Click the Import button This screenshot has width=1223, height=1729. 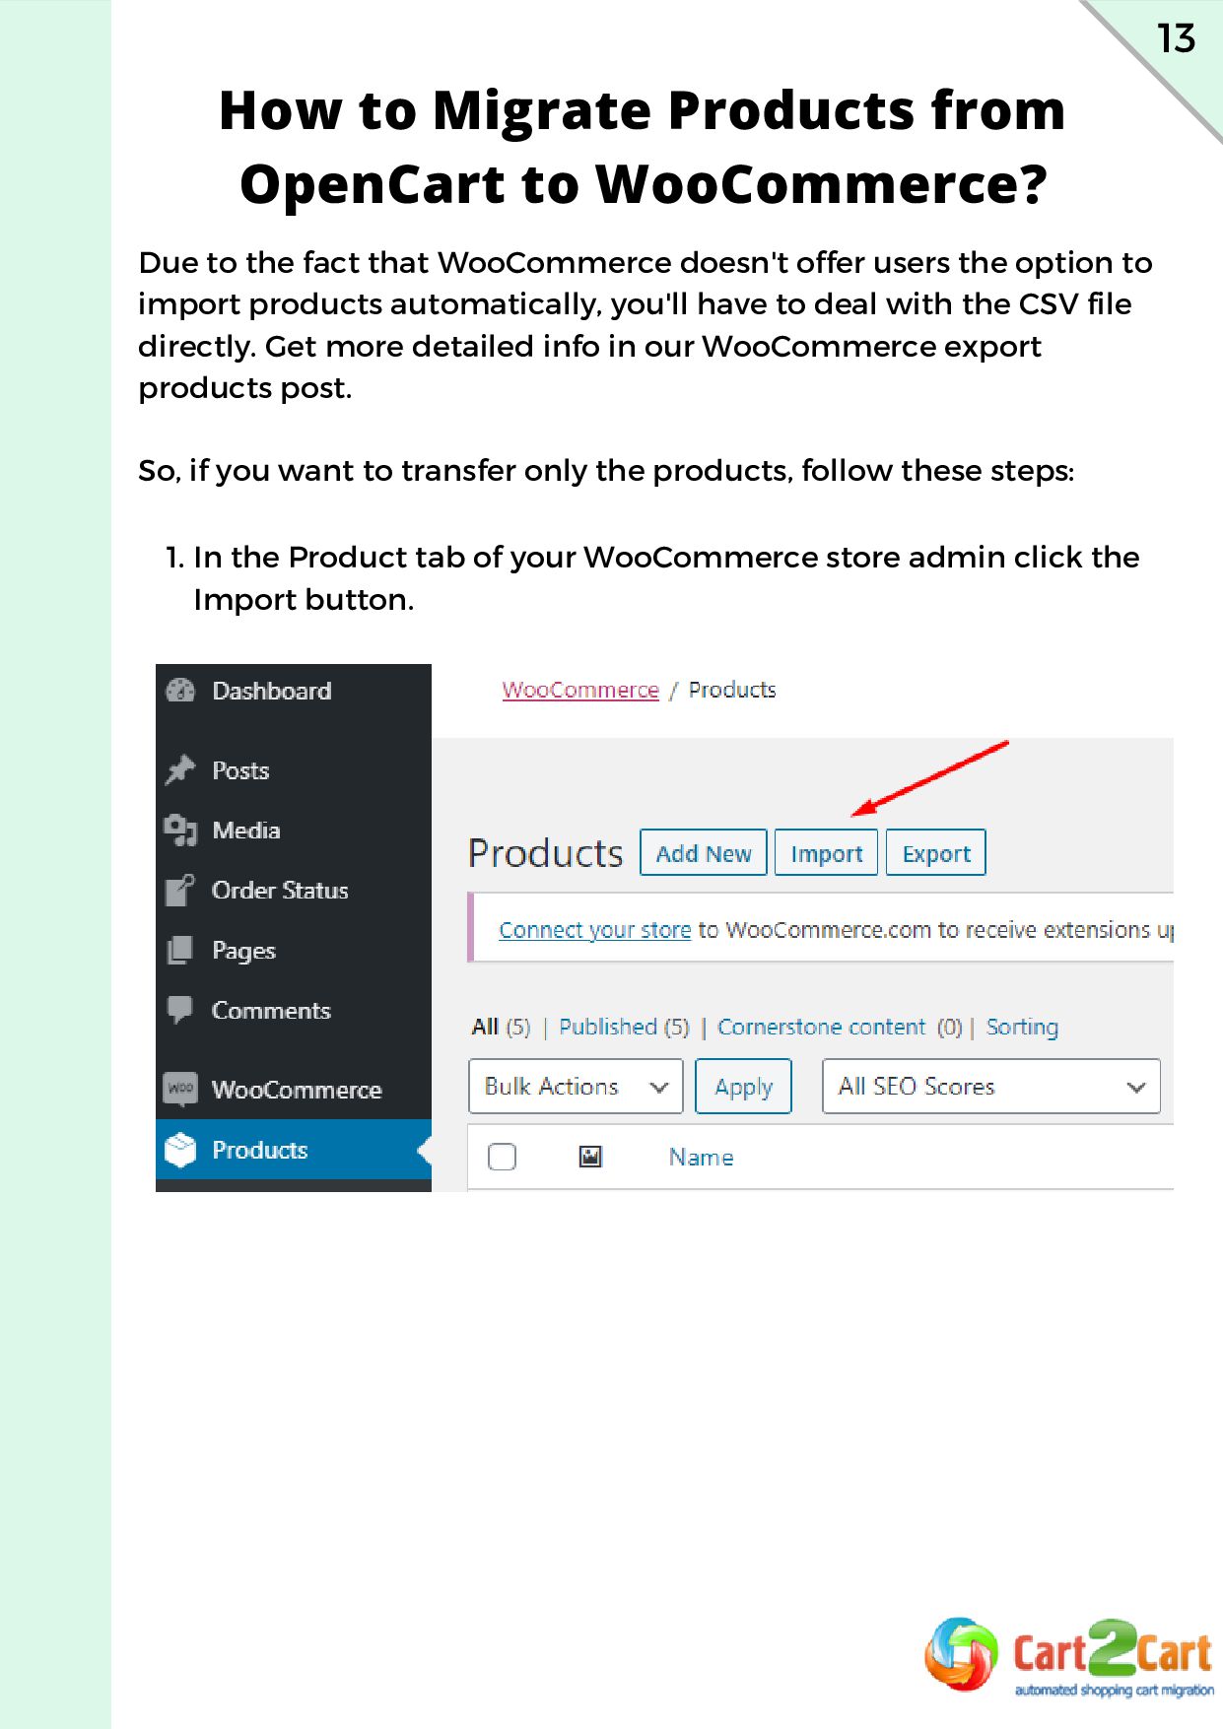click(x=827, y=853)
